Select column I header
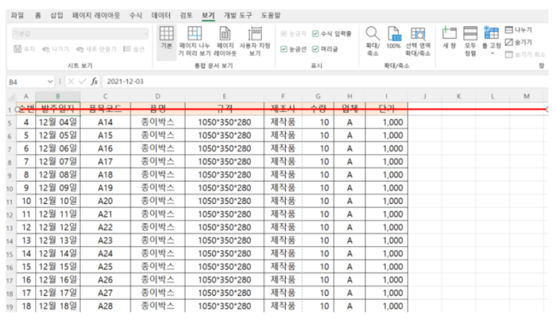Screen dimensions: 556x323 point(386,96)
